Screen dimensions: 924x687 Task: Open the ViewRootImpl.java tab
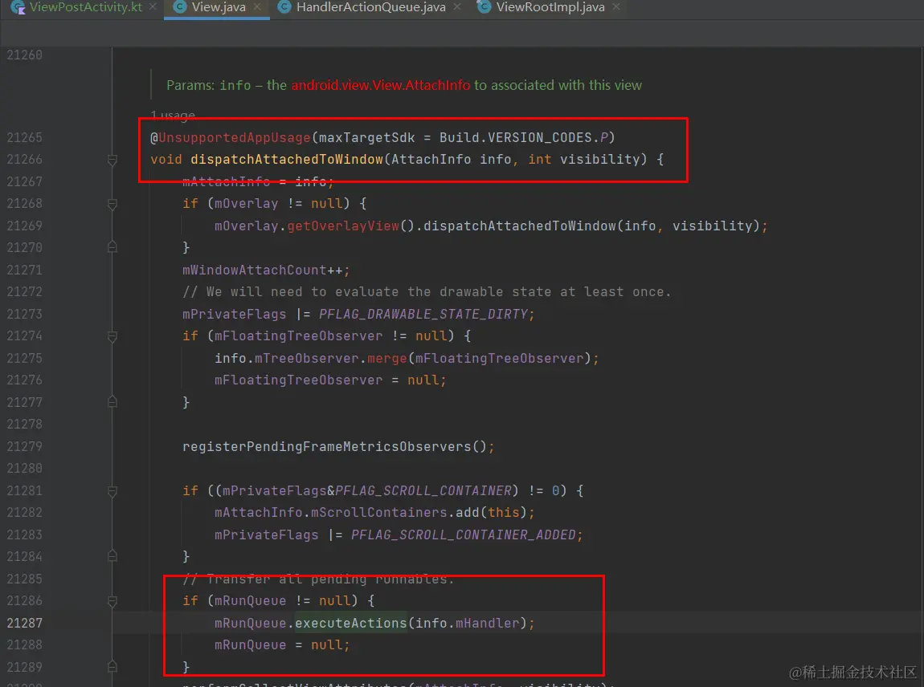[550, 7]
